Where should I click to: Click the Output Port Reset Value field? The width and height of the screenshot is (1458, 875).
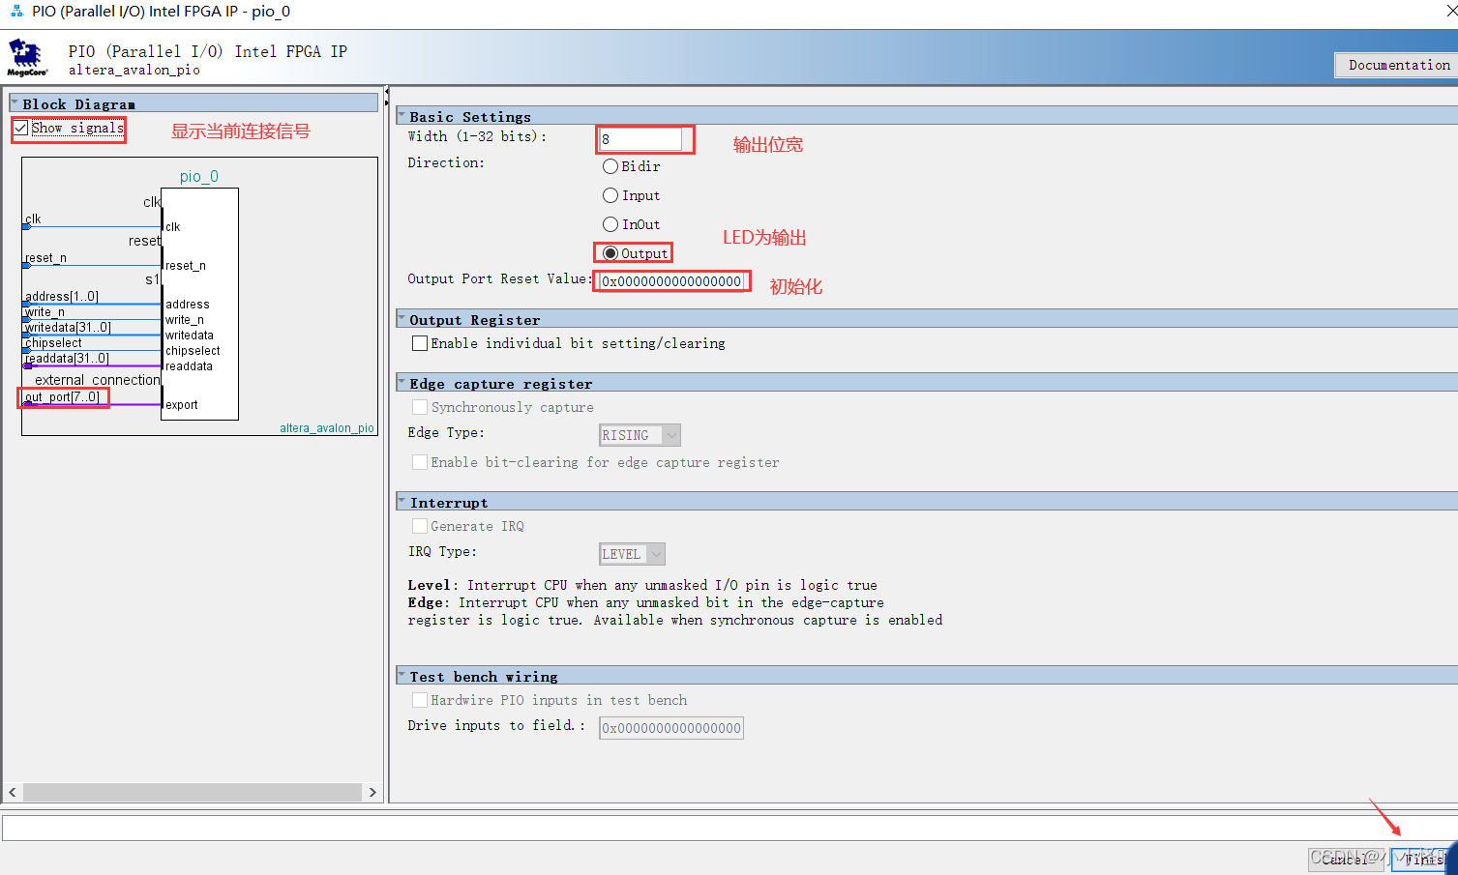click(672, 281)
